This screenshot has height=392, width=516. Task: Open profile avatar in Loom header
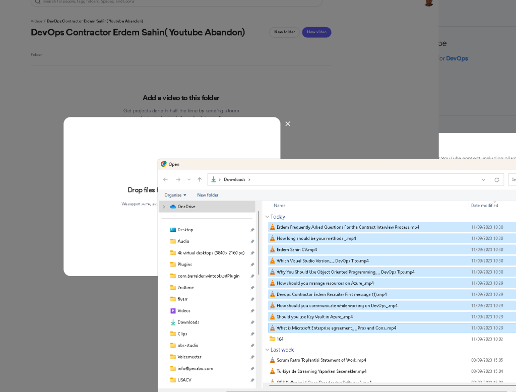(428, 3)
